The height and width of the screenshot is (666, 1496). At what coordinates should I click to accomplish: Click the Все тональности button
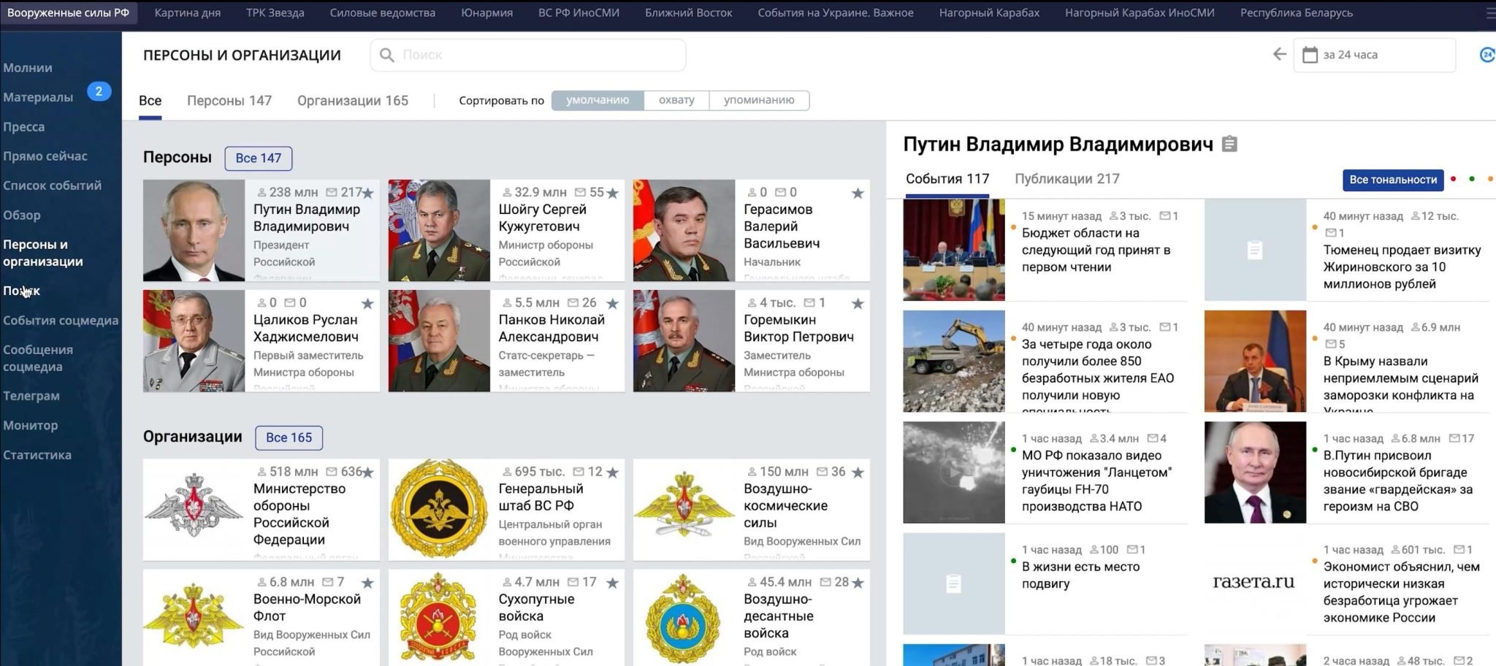tap(1392, 180)
